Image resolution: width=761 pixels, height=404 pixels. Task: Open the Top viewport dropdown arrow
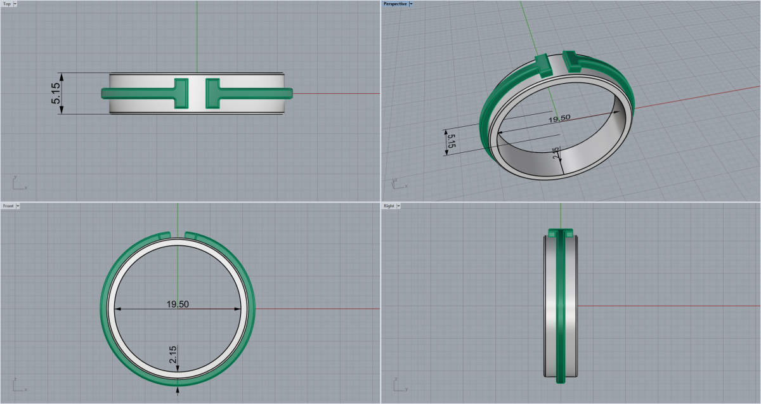pyautogui.click(x=15, y=4)
